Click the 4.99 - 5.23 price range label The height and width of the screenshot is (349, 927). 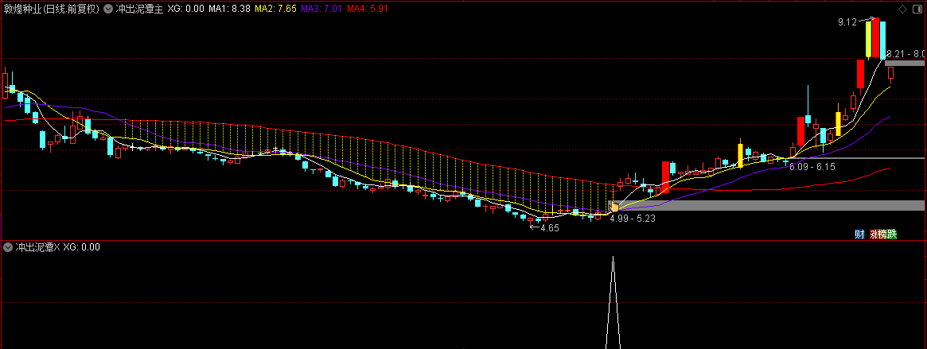pos(633,218)
